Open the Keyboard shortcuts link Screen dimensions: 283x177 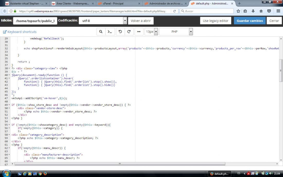tap(20, 32)
